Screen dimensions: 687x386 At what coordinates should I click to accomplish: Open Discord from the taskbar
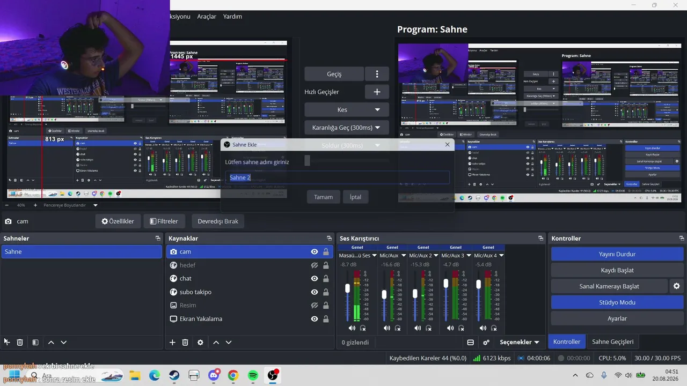tap(214, 375)
